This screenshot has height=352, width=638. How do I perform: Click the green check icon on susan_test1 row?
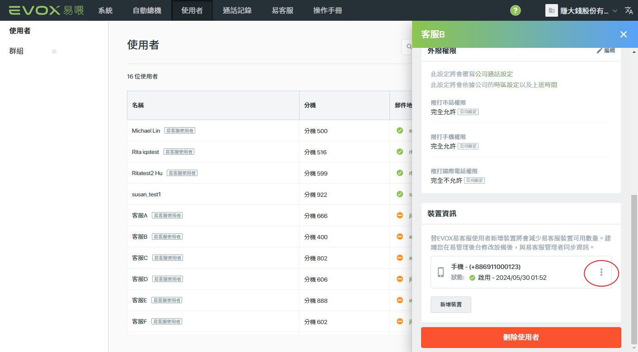400,194
